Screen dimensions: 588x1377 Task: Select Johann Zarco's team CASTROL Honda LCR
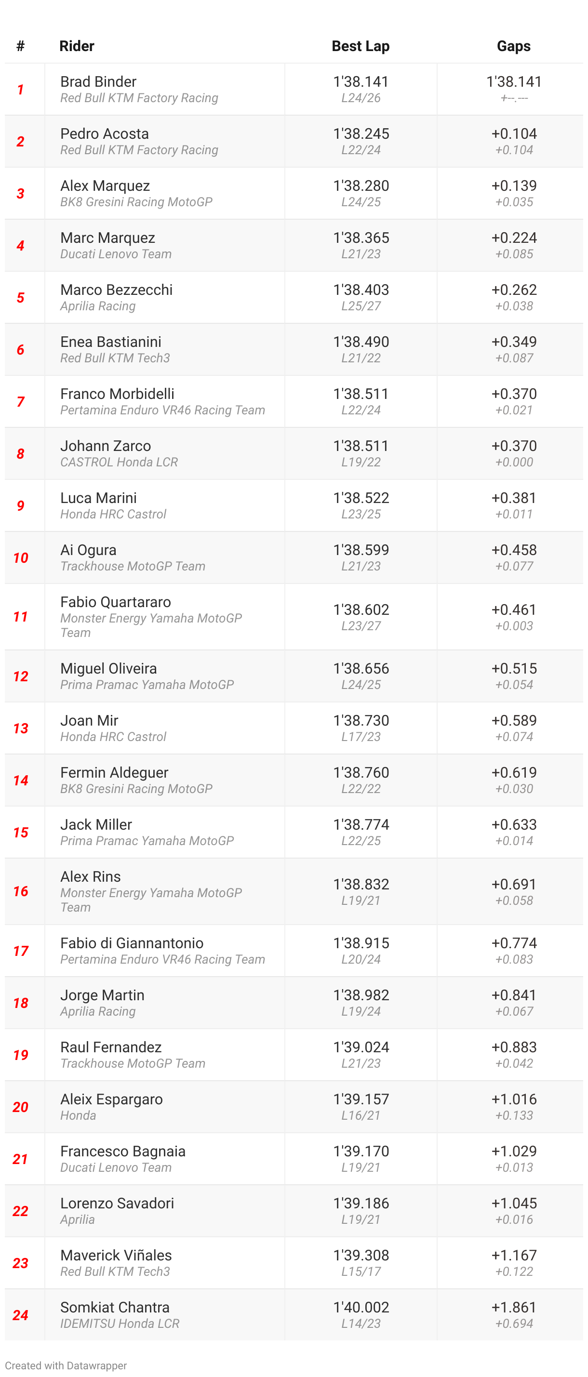point(119,462)
